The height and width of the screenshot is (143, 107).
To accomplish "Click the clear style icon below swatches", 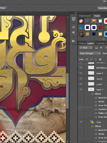I will [x=103, y=39].
